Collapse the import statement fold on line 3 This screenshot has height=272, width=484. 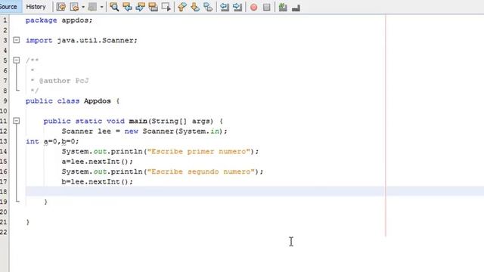[x=17, y=40]
